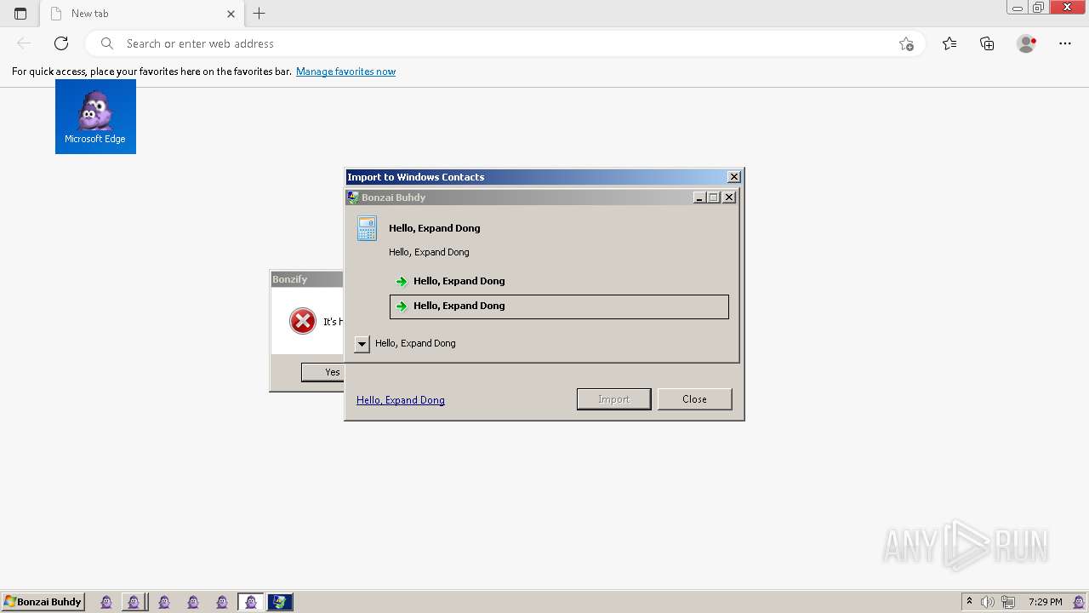
Task: Choose the outlined Hello, Expand Dong option
Action: (x=559, y=306)
